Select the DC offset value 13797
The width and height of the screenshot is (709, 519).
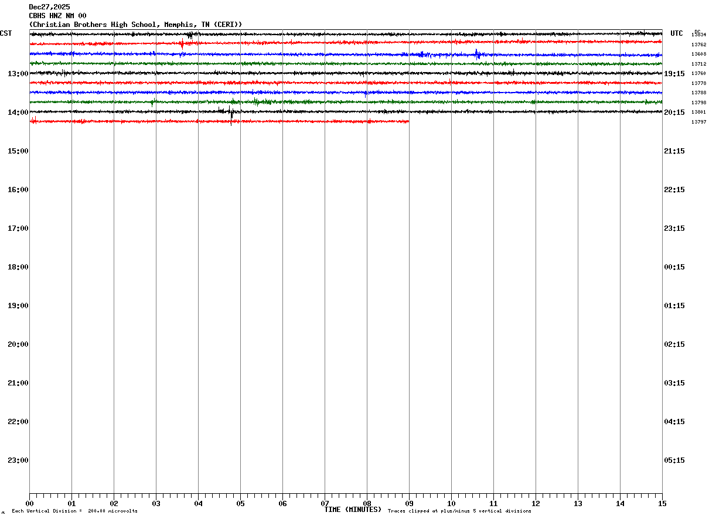(x=698, y=122)
